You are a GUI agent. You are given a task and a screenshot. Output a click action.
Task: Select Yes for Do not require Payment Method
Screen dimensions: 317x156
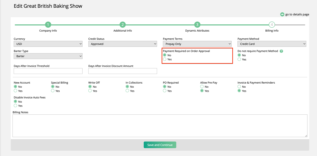239,59
